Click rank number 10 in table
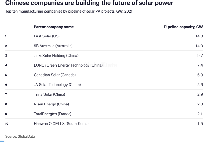The height and width of the screenshot is (142, 213). (x=7, y=124)
